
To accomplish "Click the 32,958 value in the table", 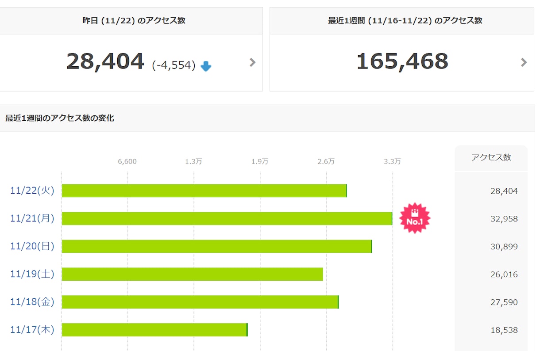I will 504,219.
